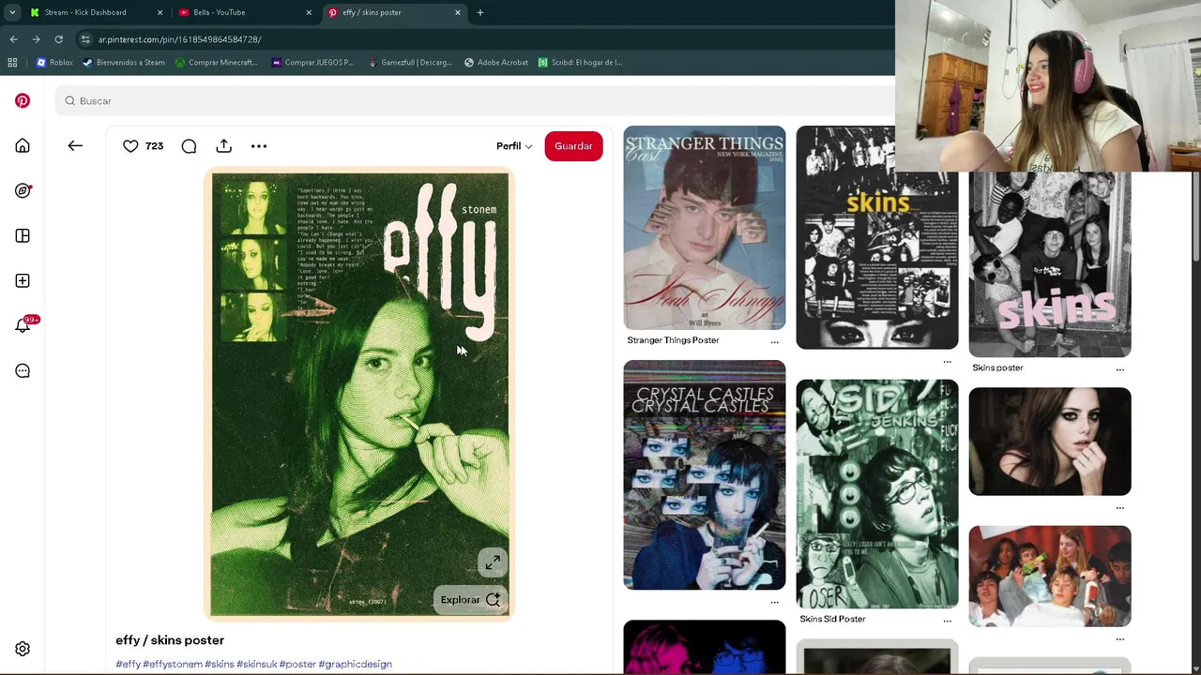Go back with pin's left arrow
This screenshot has width=1201, height=675.
coord(75,145)
